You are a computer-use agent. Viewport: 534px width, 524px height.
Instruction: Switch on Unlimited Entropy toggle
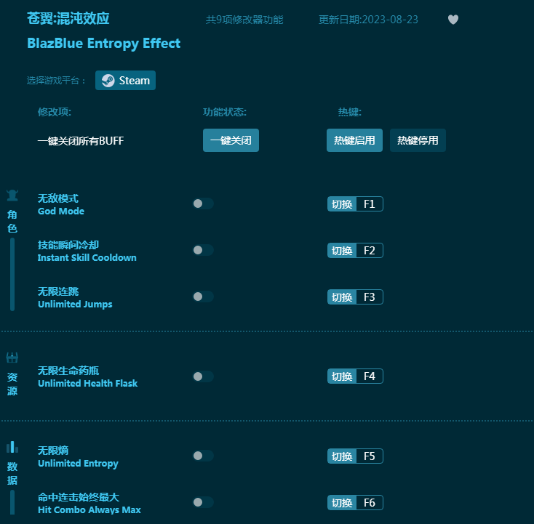tap(203, 456)
